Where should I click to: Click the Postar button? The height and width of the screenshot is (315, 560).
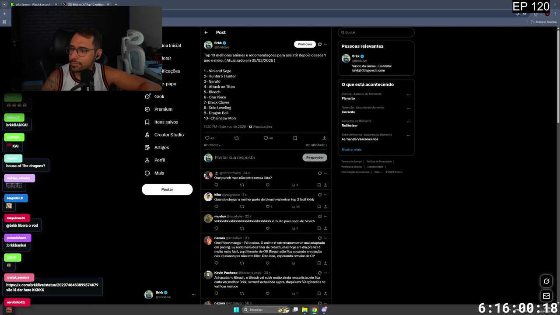(x=167, y=189)
